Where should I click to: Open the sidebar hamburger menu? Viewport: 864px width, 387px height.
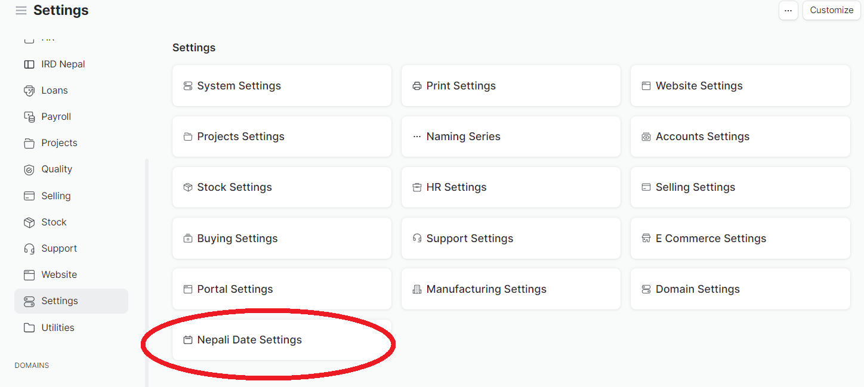coord(21,10)
